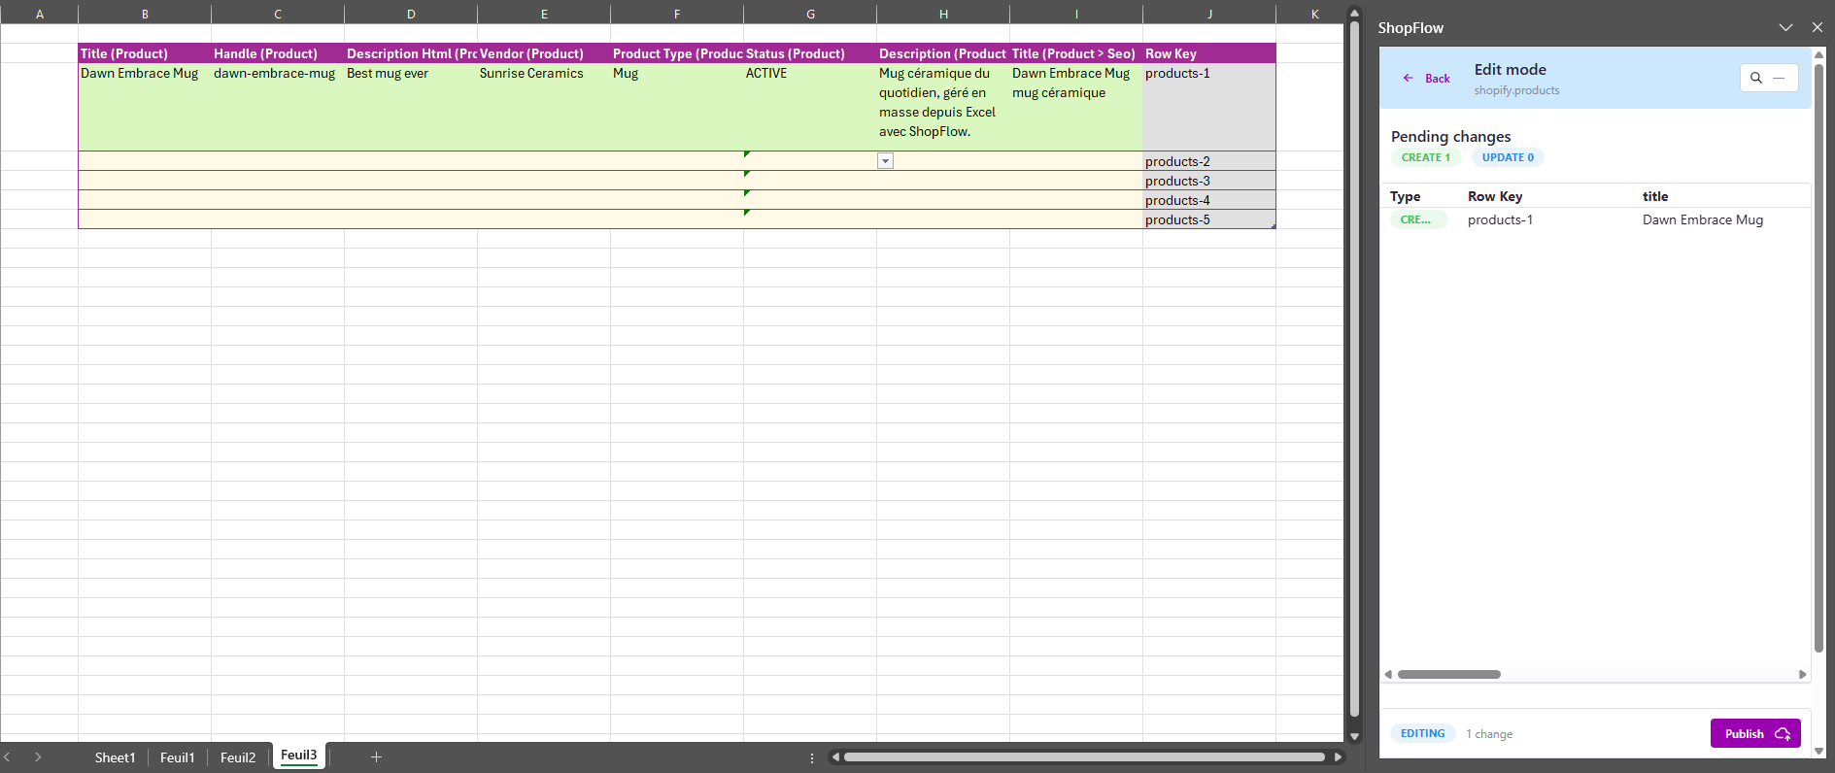Open the Feuil1 sheet tab
This screenshot has width=1835, height=773.
(177, 757)
